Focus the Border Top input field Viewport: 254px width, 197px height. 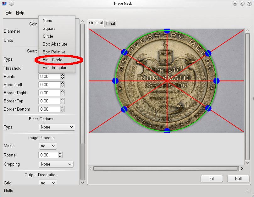50,101
